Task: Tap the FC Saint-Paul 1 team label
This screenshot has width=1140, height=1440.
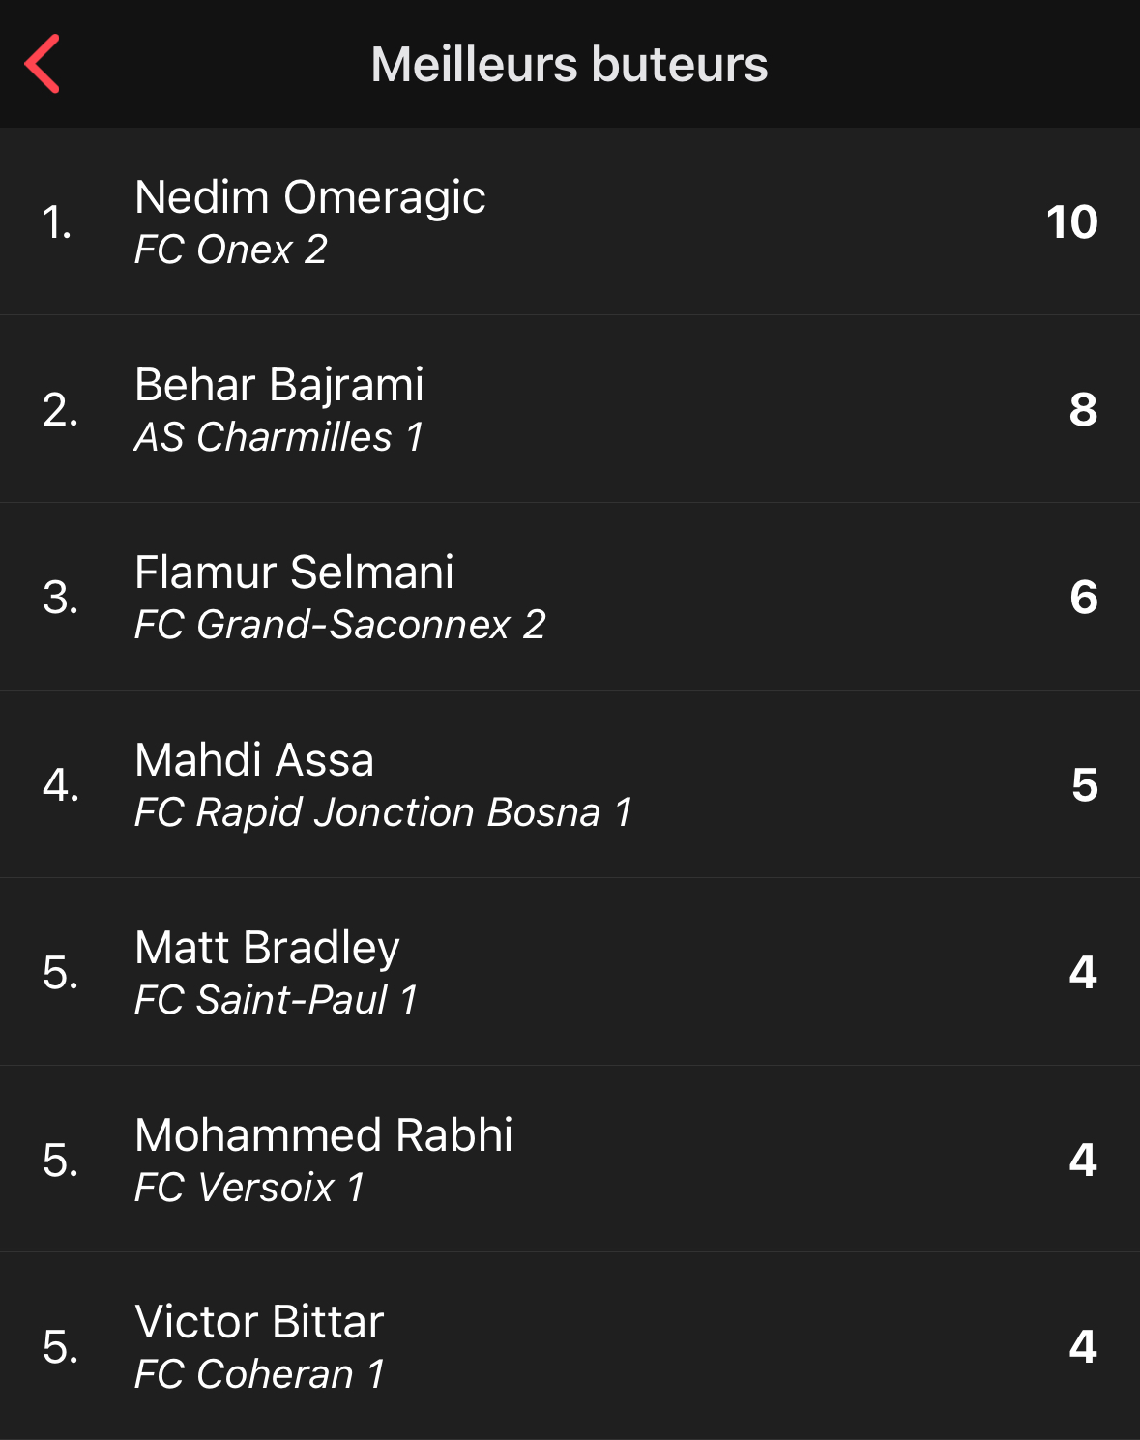Action: (276, 1000)
